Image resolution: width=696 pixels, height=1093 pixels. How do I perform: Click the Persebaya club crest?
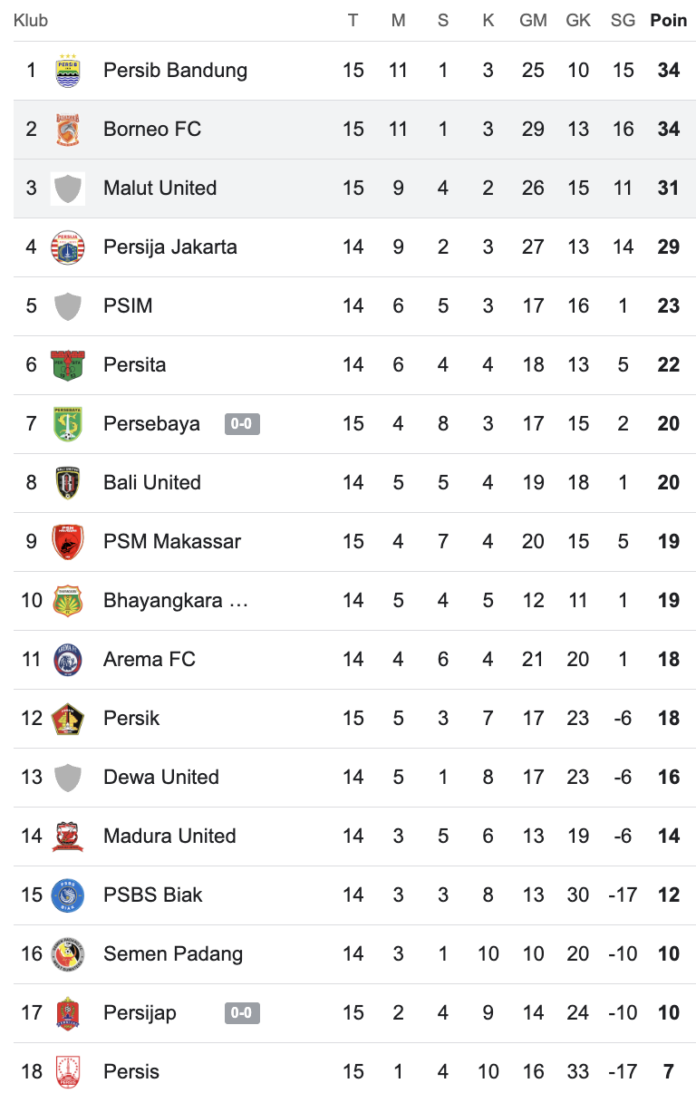pyautogui.click(x=68, y=424)
